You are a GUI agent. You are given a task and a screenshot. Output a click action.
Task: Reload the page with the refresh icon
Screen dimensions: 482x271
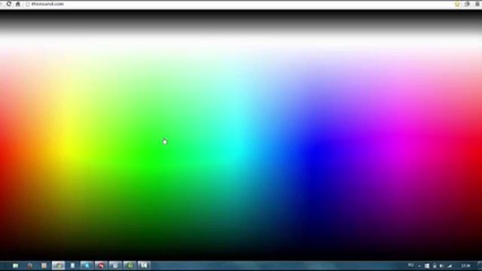point(8,4)
